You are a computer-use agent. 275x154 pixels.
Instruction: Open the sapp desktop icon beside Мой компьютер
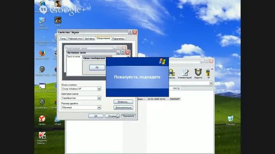[58, 22]
